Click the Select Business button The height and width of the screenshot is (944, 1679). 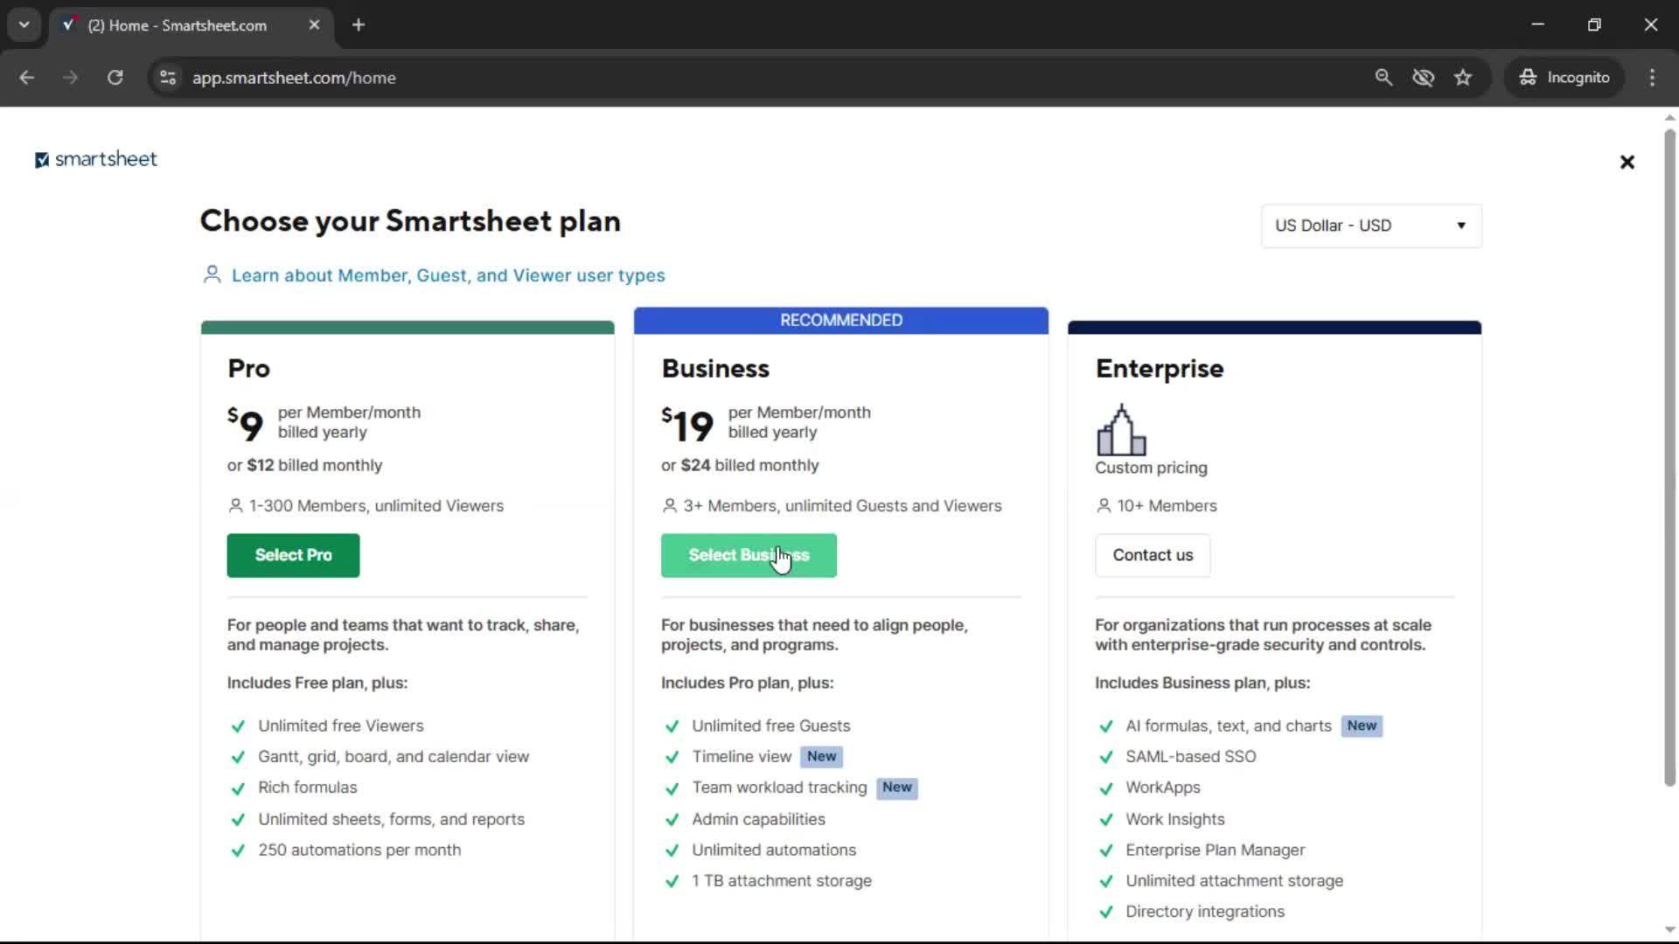click(749, 555)
